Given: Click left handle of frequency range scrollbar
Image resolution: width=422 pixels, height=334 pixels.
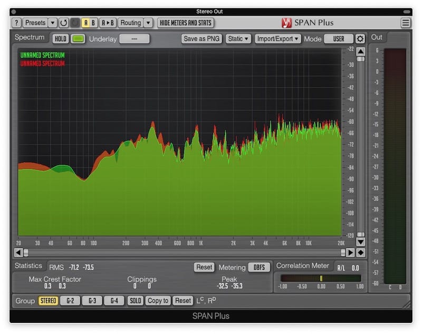Looking at the screenshot, I should click(x=26, y=252).
